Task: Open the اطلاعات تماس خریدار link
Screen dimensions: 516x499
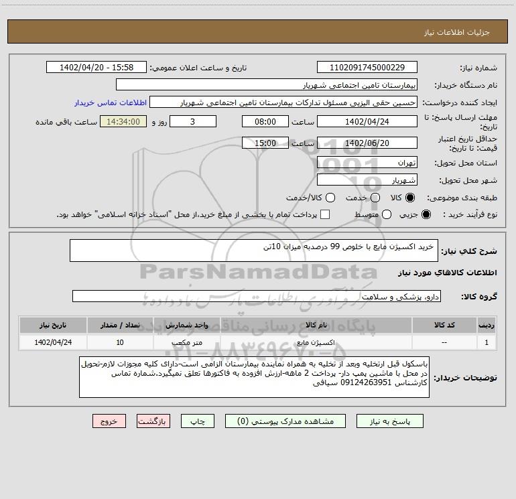Action: click(111, 102)
